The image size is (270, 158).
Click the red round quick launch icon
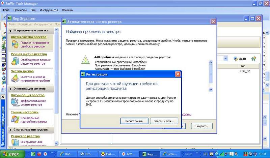(39, 154)
